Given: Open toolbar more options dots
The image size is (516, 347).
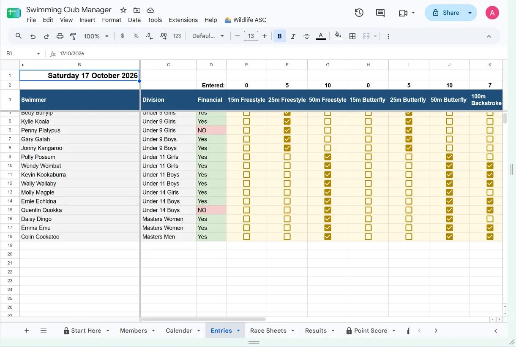Looking at the screenshot, I should [388, 36].
